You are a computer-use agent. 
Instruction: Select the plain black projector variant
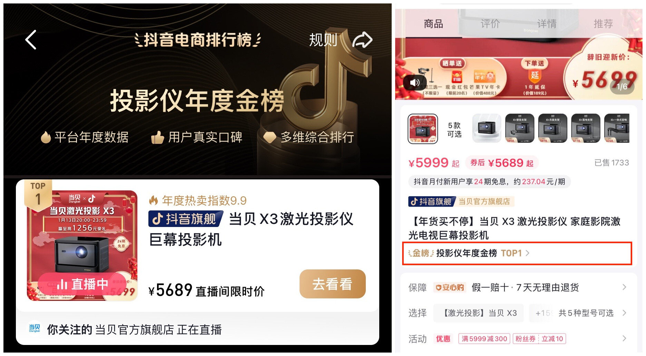pos(487,128)
